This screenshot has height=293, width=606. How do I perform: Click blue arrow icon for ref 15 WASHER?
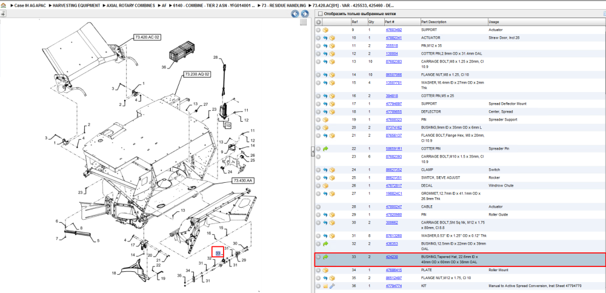point(325,82)
